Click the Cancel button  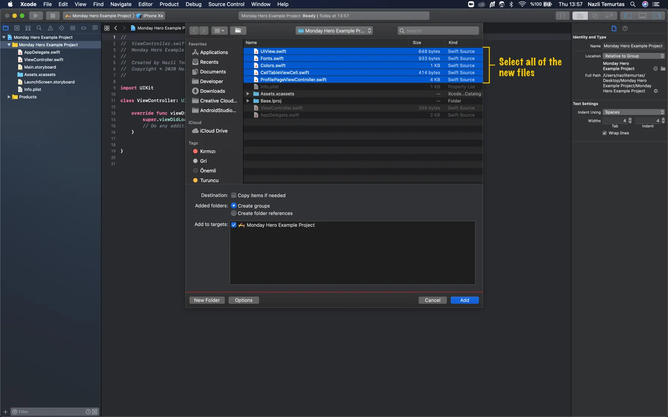click(x=432, y=300)
